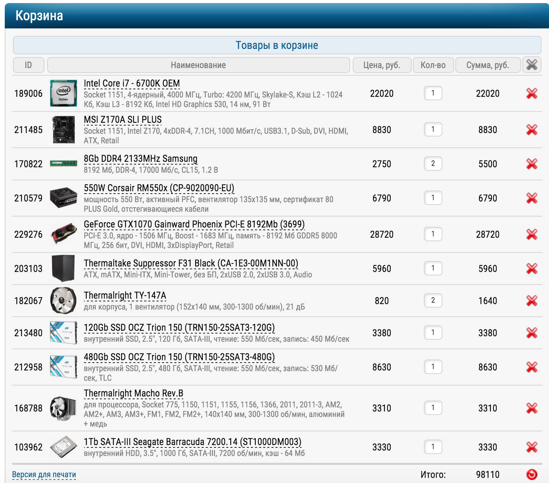Follow the 8Gb DDR4 2133MHz Samsung link
This screenshot has height=483, width=549.
point(140,159)
